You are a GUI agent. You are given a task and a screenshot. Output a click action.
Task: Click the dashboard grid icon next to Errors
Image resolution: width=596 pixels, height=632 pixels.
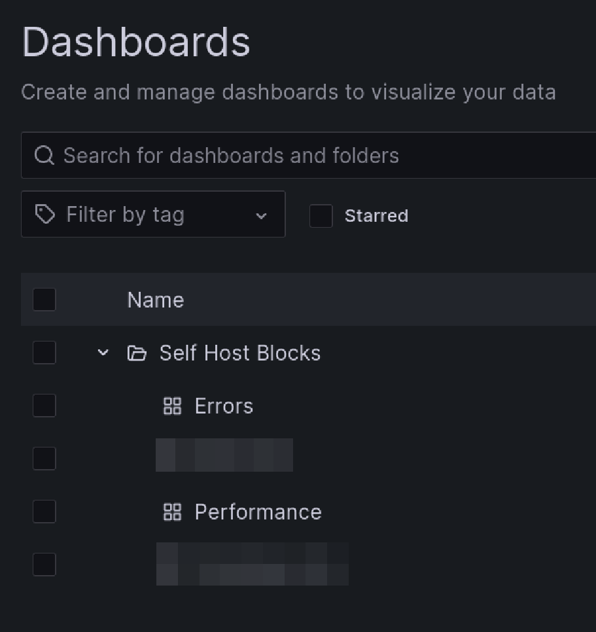pos(172,406)
